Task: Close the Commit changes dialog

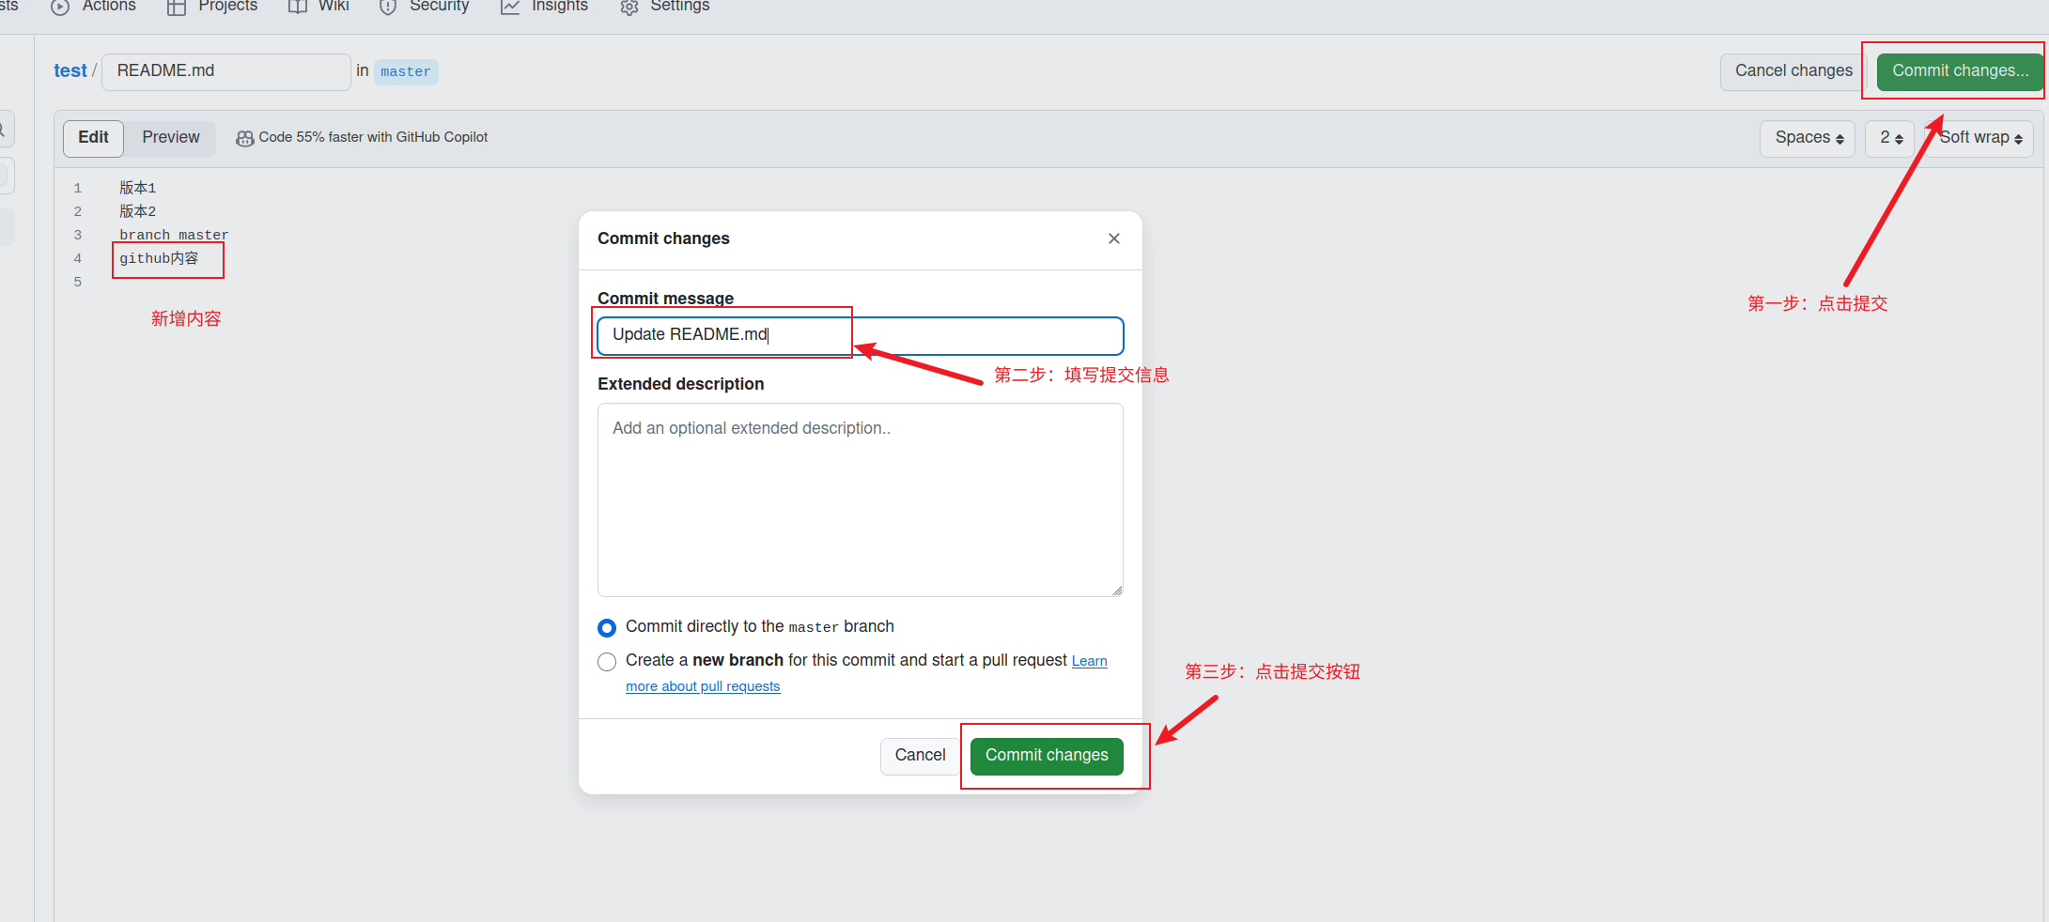Action: click(1114, 238)
